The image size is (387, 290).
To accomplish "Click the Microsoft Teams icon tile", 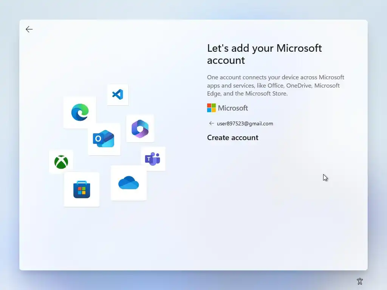I will [153, 159].
